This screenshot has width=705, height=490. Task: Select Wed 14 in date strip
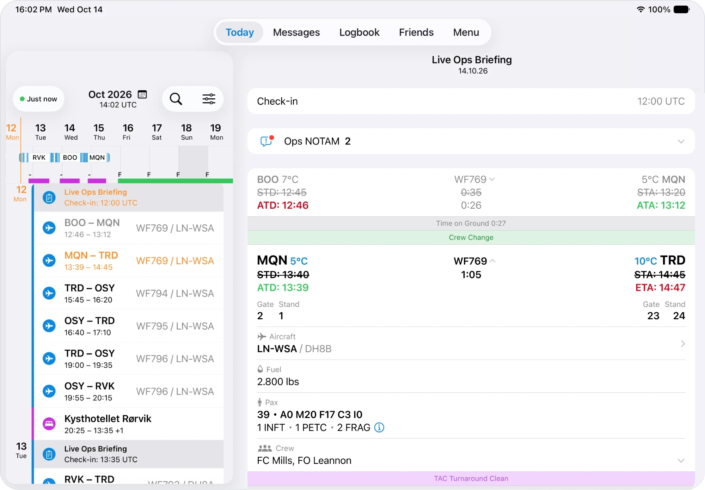[x=70, y=131]
